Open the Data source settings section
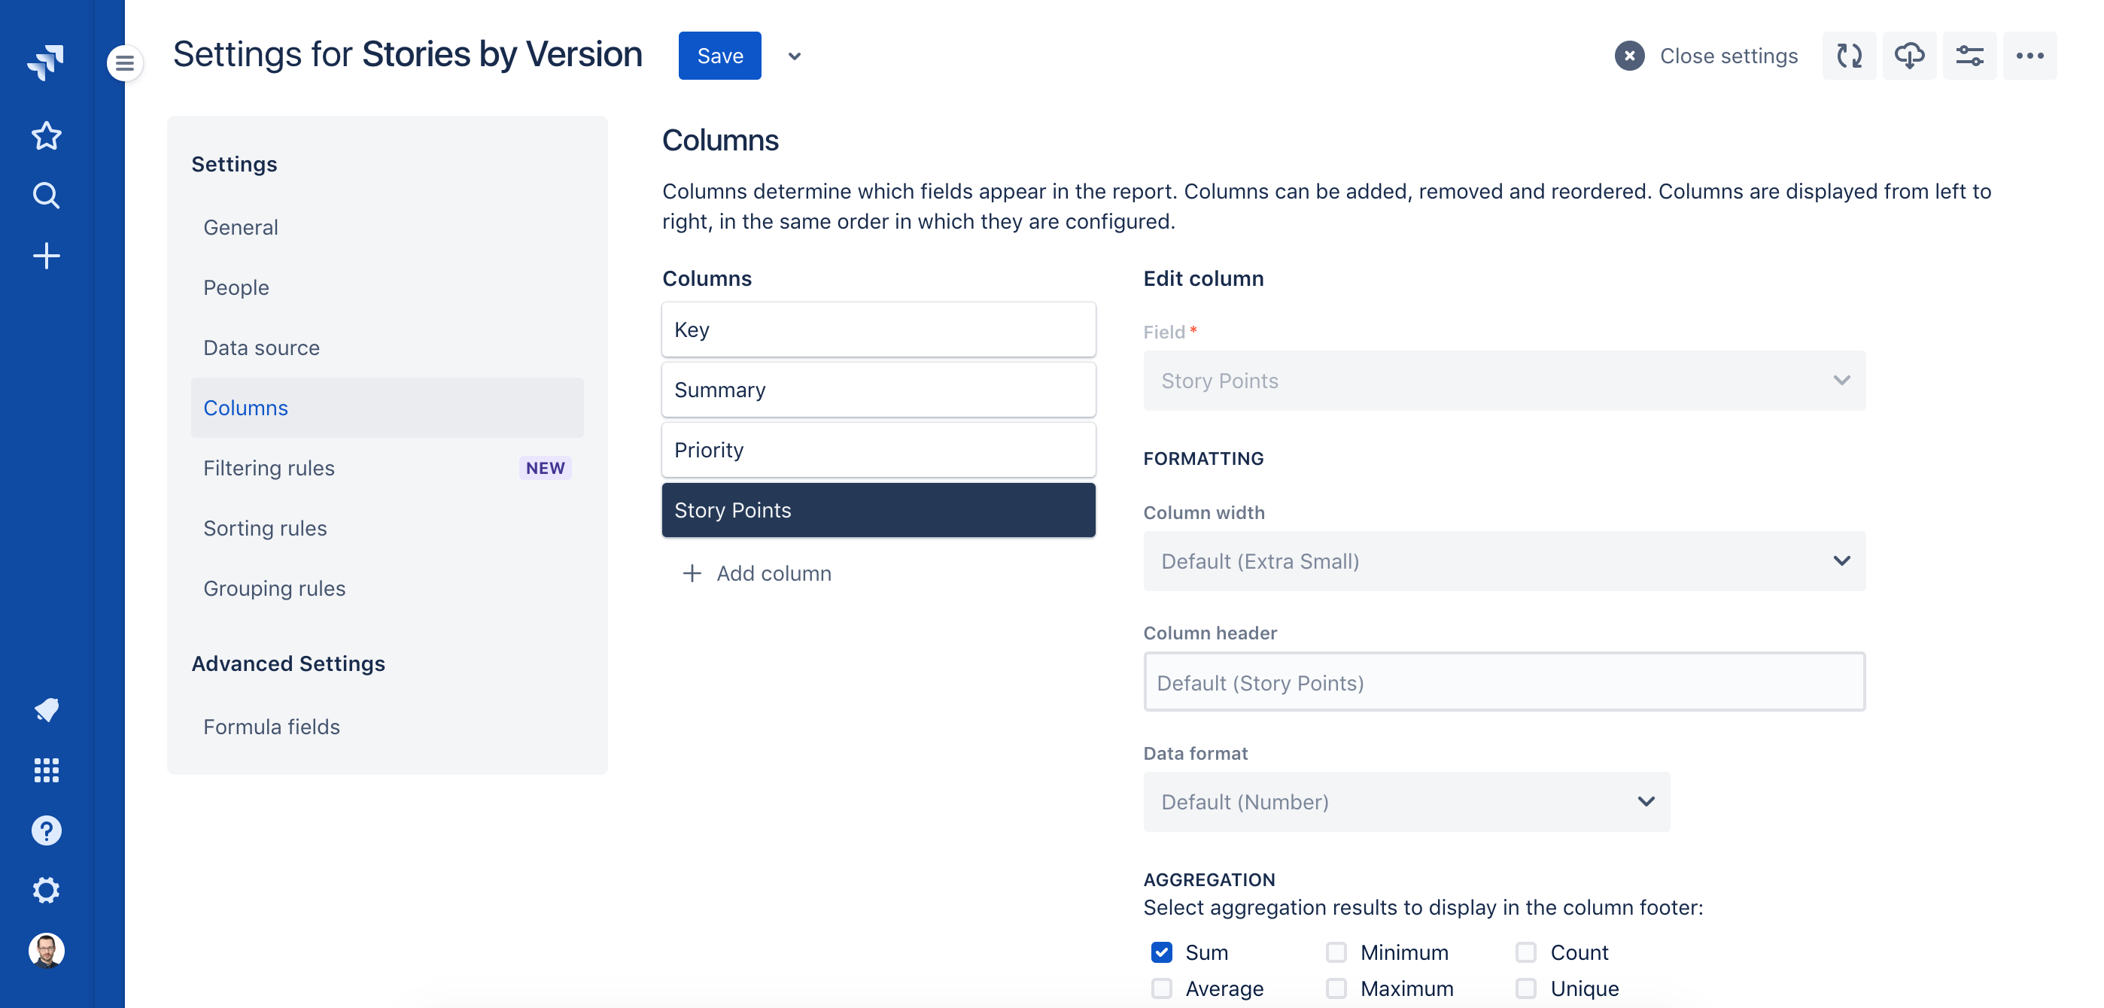Screen dimensions: 2104x1008 (387, 348)
